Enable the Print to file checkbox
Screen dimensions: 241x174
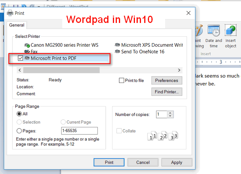(x=121, y=81)
